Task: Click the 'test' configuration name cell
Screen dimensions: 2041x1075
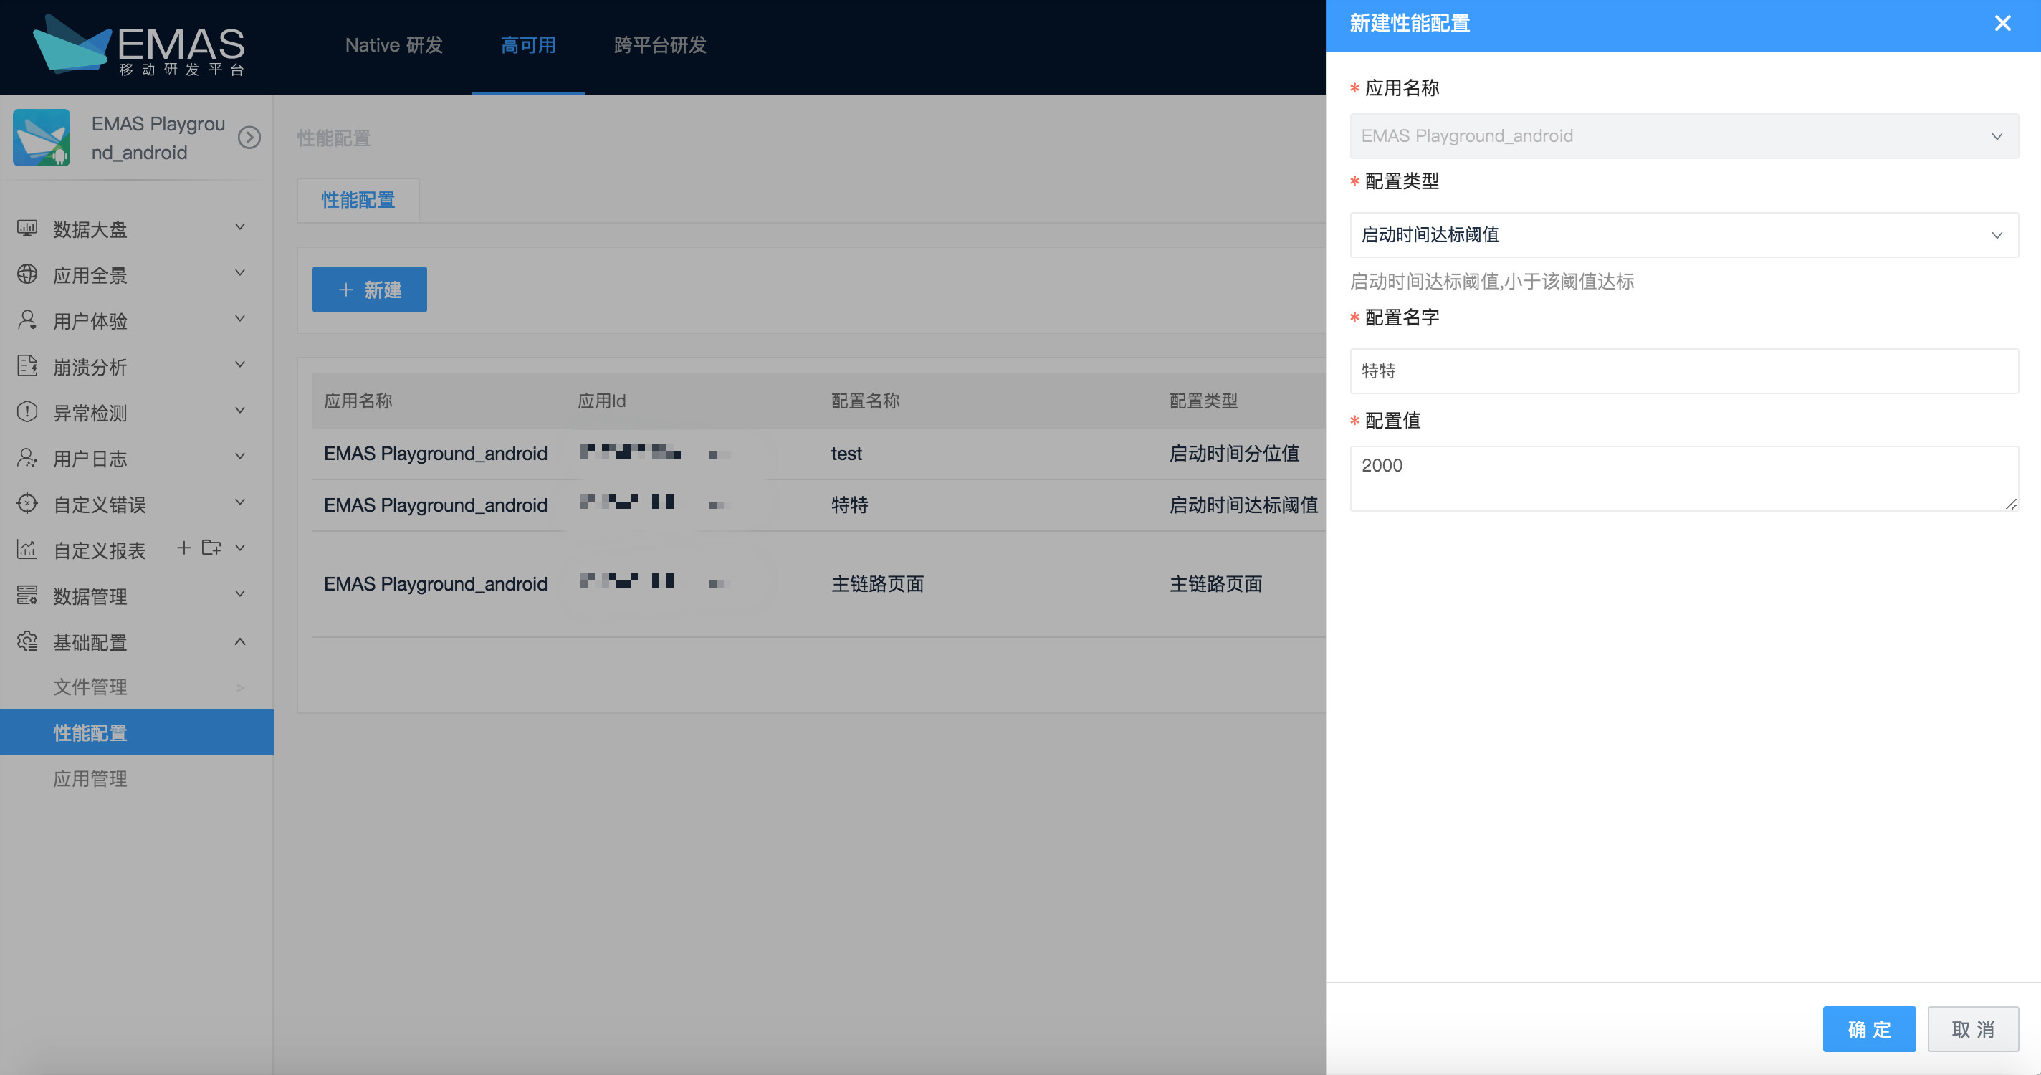Action: [846, 454]
